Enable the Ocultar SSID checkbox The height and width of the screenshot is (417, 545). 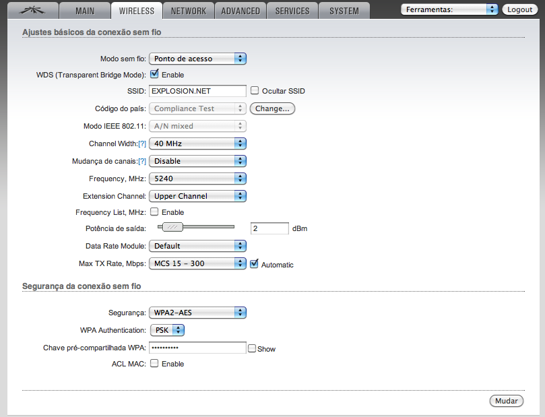255,90
